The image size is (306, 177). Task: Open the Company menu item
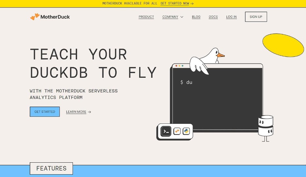[x=170, y=17]
